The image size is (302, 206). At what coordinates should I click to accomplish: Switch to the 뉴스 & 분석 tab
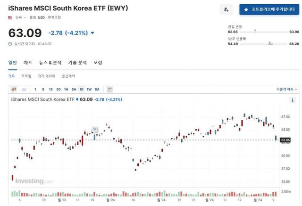[50, 62]
